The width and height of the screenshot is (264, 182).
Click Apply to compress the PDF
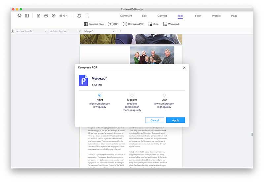(176, 120)
